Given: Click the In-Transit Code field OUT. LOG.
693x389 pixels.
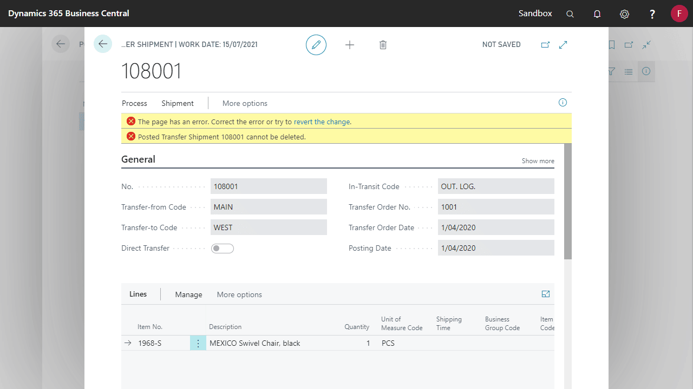Looking at the screenshot, I should click(496, 186).
